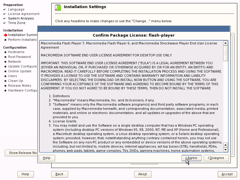The height and width of the screenshot is (180, 240).
Task: Accept the installation settings
Action: coord(227,174)
